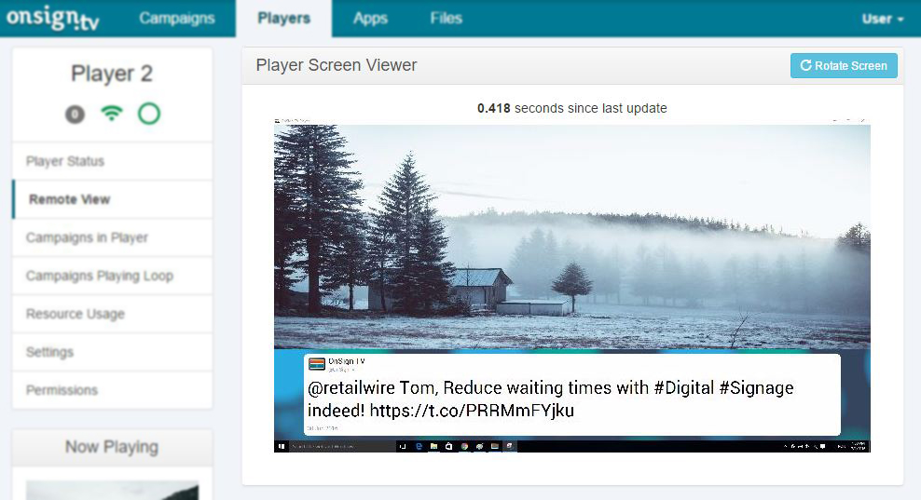
Task: Show Resource Usage page
Action: (112, 314)
